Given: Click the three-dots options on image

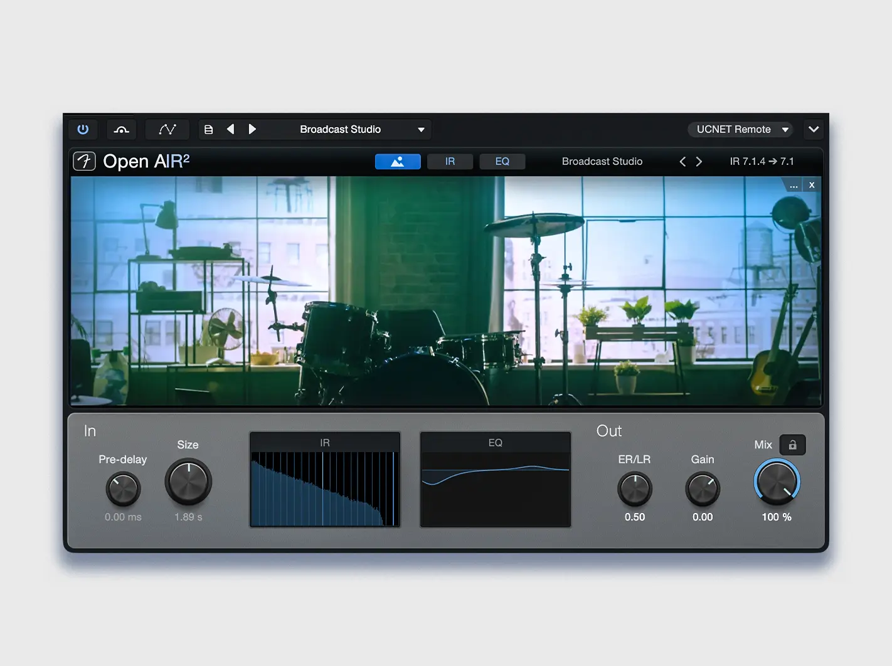Looking at the screenshot, I should tap(794, 185).
